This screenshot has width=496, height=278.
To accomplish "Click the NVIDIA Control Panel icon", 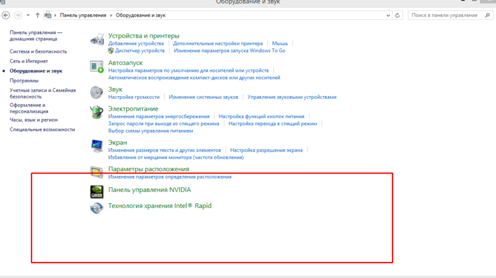I will pos(97,192).
